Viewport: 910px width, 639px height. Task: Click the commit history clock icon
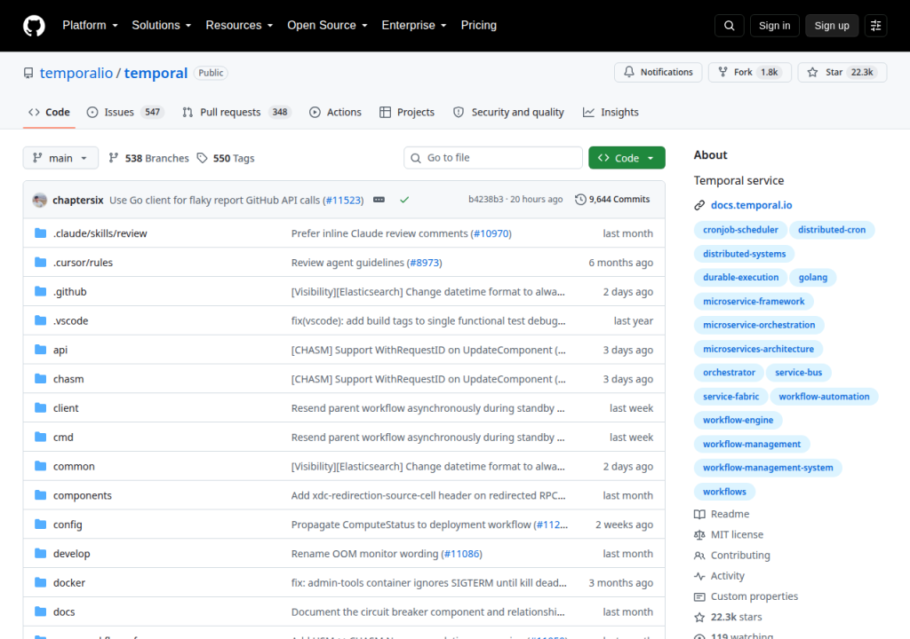click(x=580, y=200)
